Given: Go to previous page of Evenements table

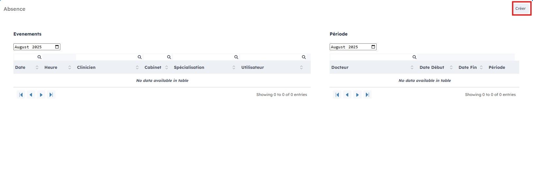Looking at the screenshot, I should point(31,95).
